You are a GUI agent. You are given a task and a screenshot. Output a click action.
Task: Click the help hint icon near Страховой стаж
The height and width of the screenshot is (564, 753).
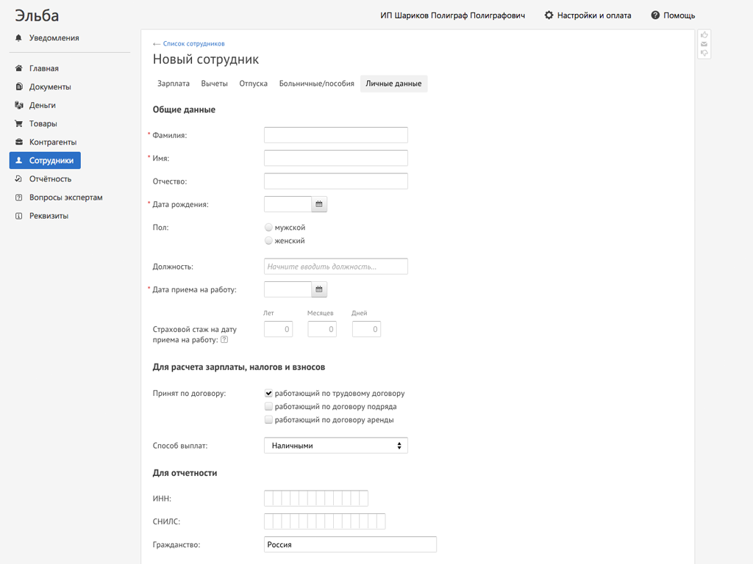click(224, 339)
